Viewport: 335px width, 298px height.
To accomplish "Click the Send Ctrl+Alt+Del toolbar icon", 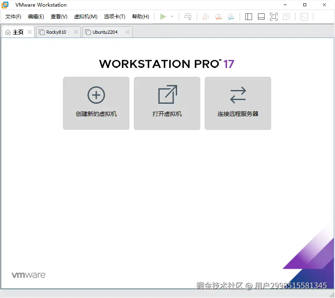I will (188, 17).
